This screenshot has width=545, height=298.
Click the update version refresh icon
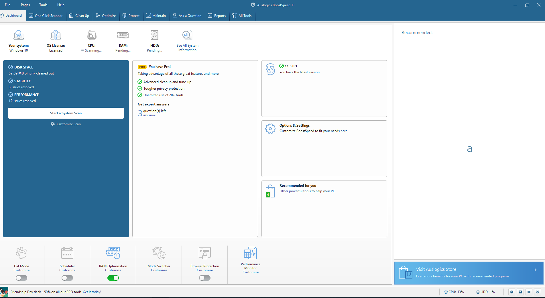[x=270, y=69]
